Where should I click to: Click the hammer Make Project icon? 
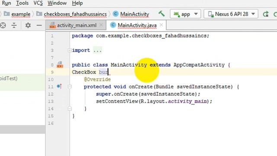coord(161,14)
